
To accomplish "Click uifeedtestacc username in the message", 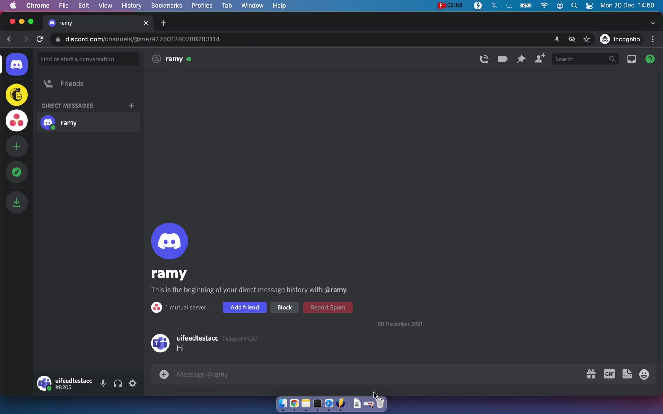I will (198, 338).
